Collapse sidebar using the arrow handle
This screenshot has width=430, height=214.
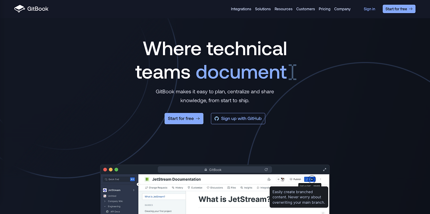138,184
